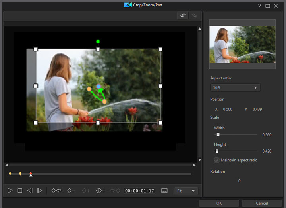Jump to the previous keyframe
286x208 pixels.
pos(56,191)
